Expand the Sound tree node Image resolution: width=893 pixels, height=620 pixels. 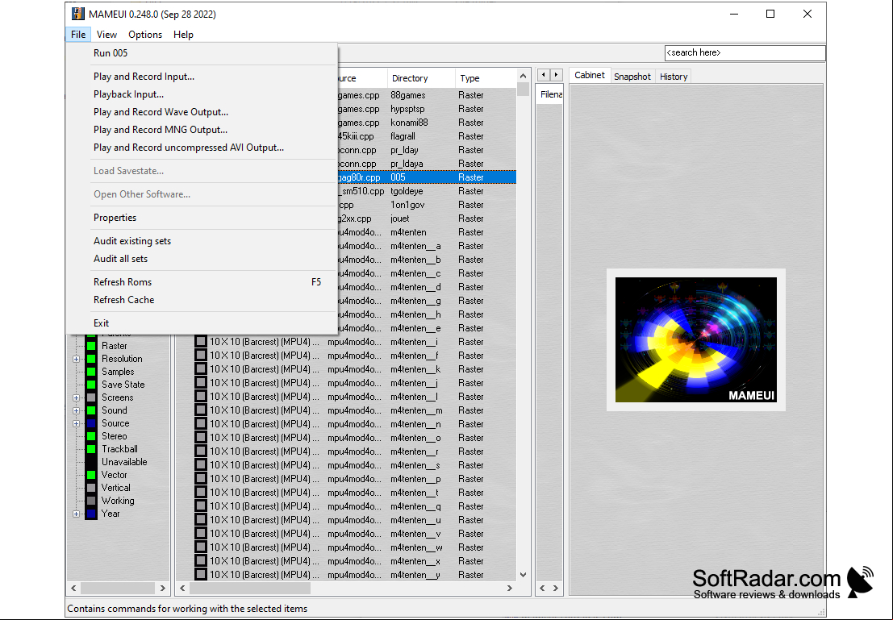77,410
